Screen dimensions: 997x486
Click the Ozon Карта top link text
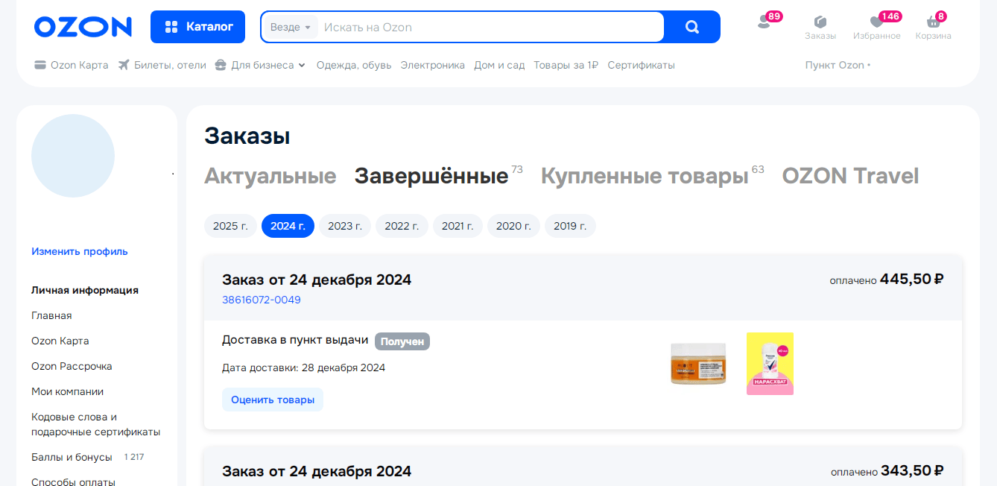tap(80, 65)
